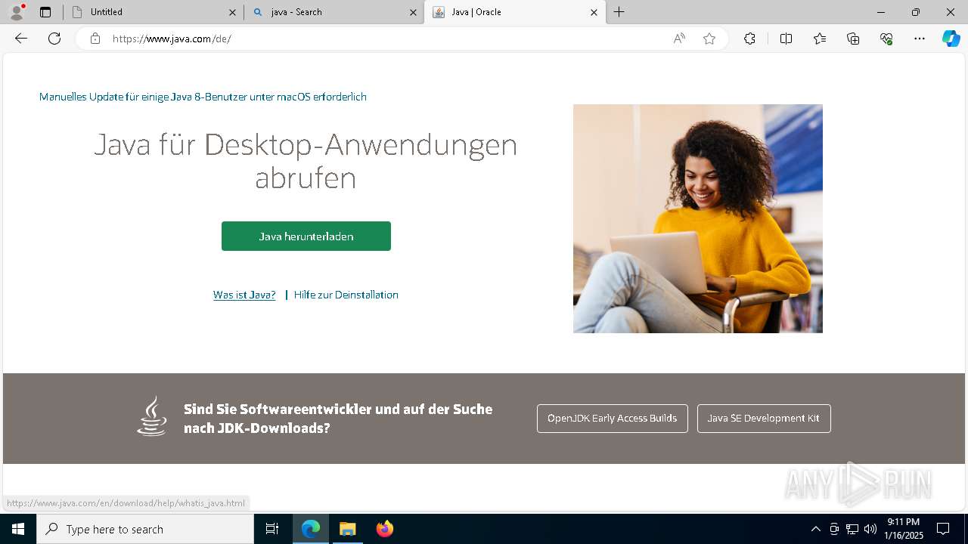
Task: Open the notification center icon
Action: point(943,529)
